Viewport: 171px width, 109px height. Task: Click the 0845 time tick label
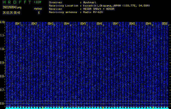(x=83, y=24)
